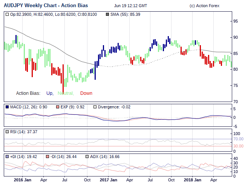Click the OHLC legend color box
This screenshot has height=184, width=245.
(7, 15)
